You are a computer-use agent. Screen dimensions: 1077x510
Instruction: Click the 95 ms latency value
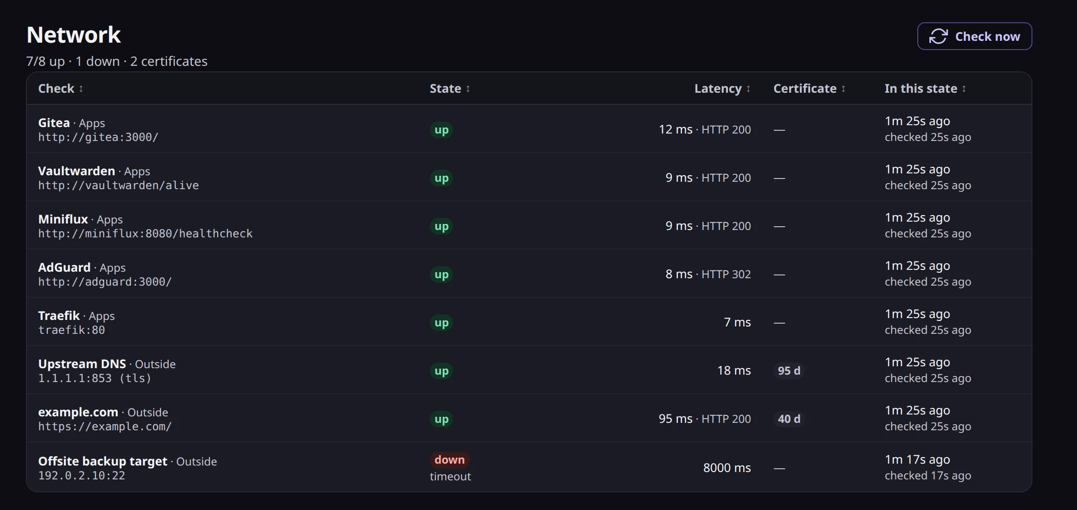pos(675,419)
